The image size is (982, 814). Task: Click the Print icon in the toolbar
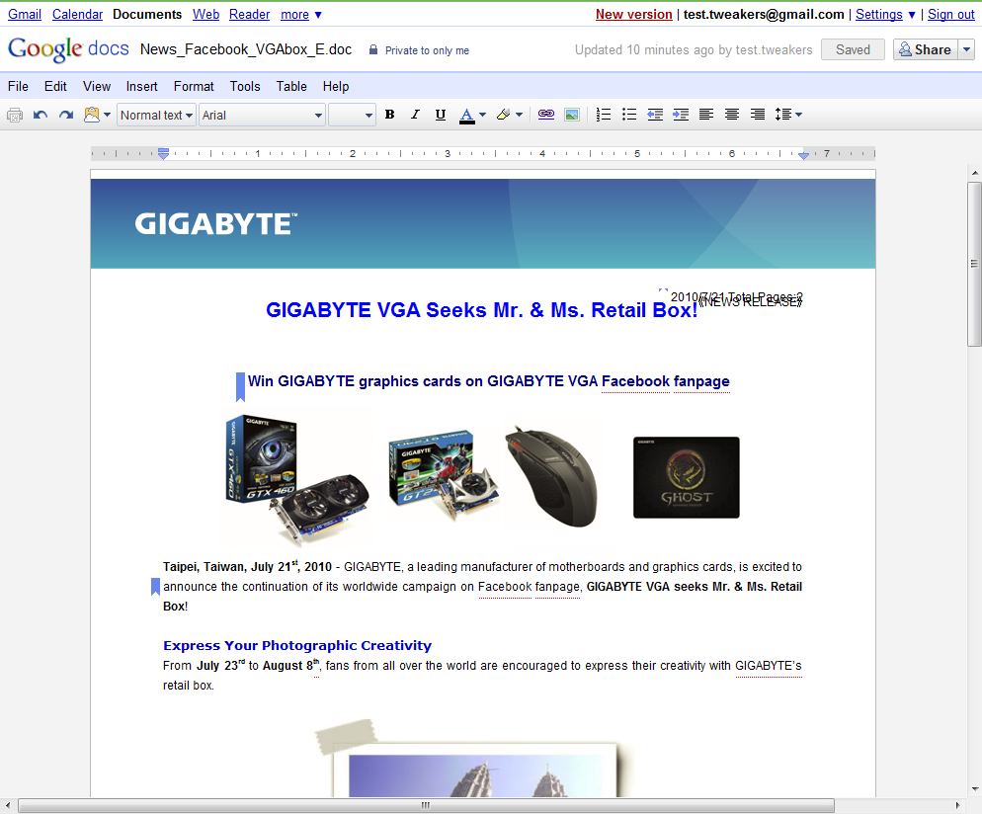click(15, 115)
